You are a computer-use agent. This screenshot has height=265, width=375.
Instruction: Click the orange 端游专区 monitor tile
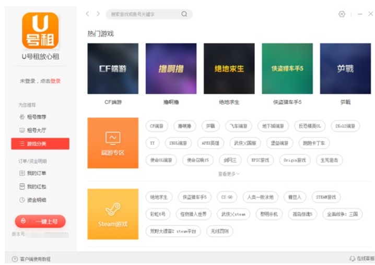click(113, 143)
